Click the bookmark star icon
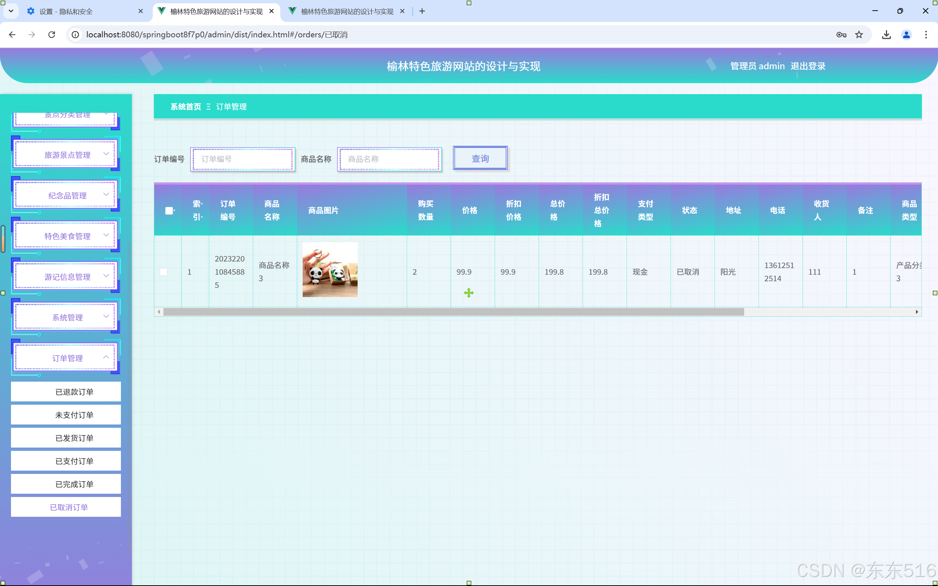 (x=859, y=34)
